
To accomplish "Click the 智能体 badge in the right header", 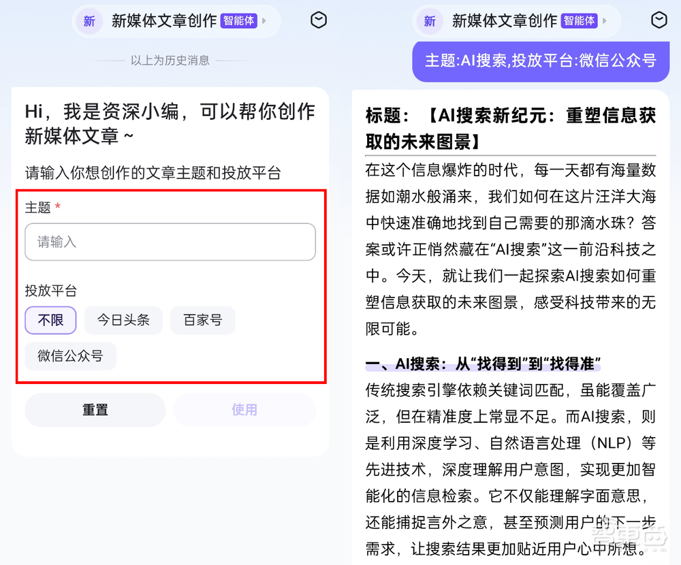I will tap(580, 20).
